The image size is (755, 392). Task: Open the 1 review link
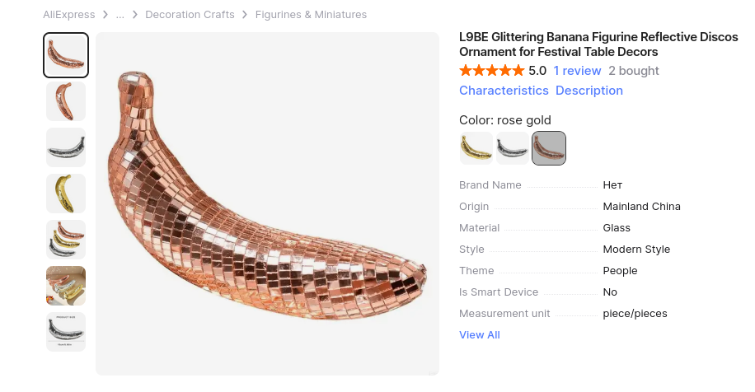pos(577,71)
